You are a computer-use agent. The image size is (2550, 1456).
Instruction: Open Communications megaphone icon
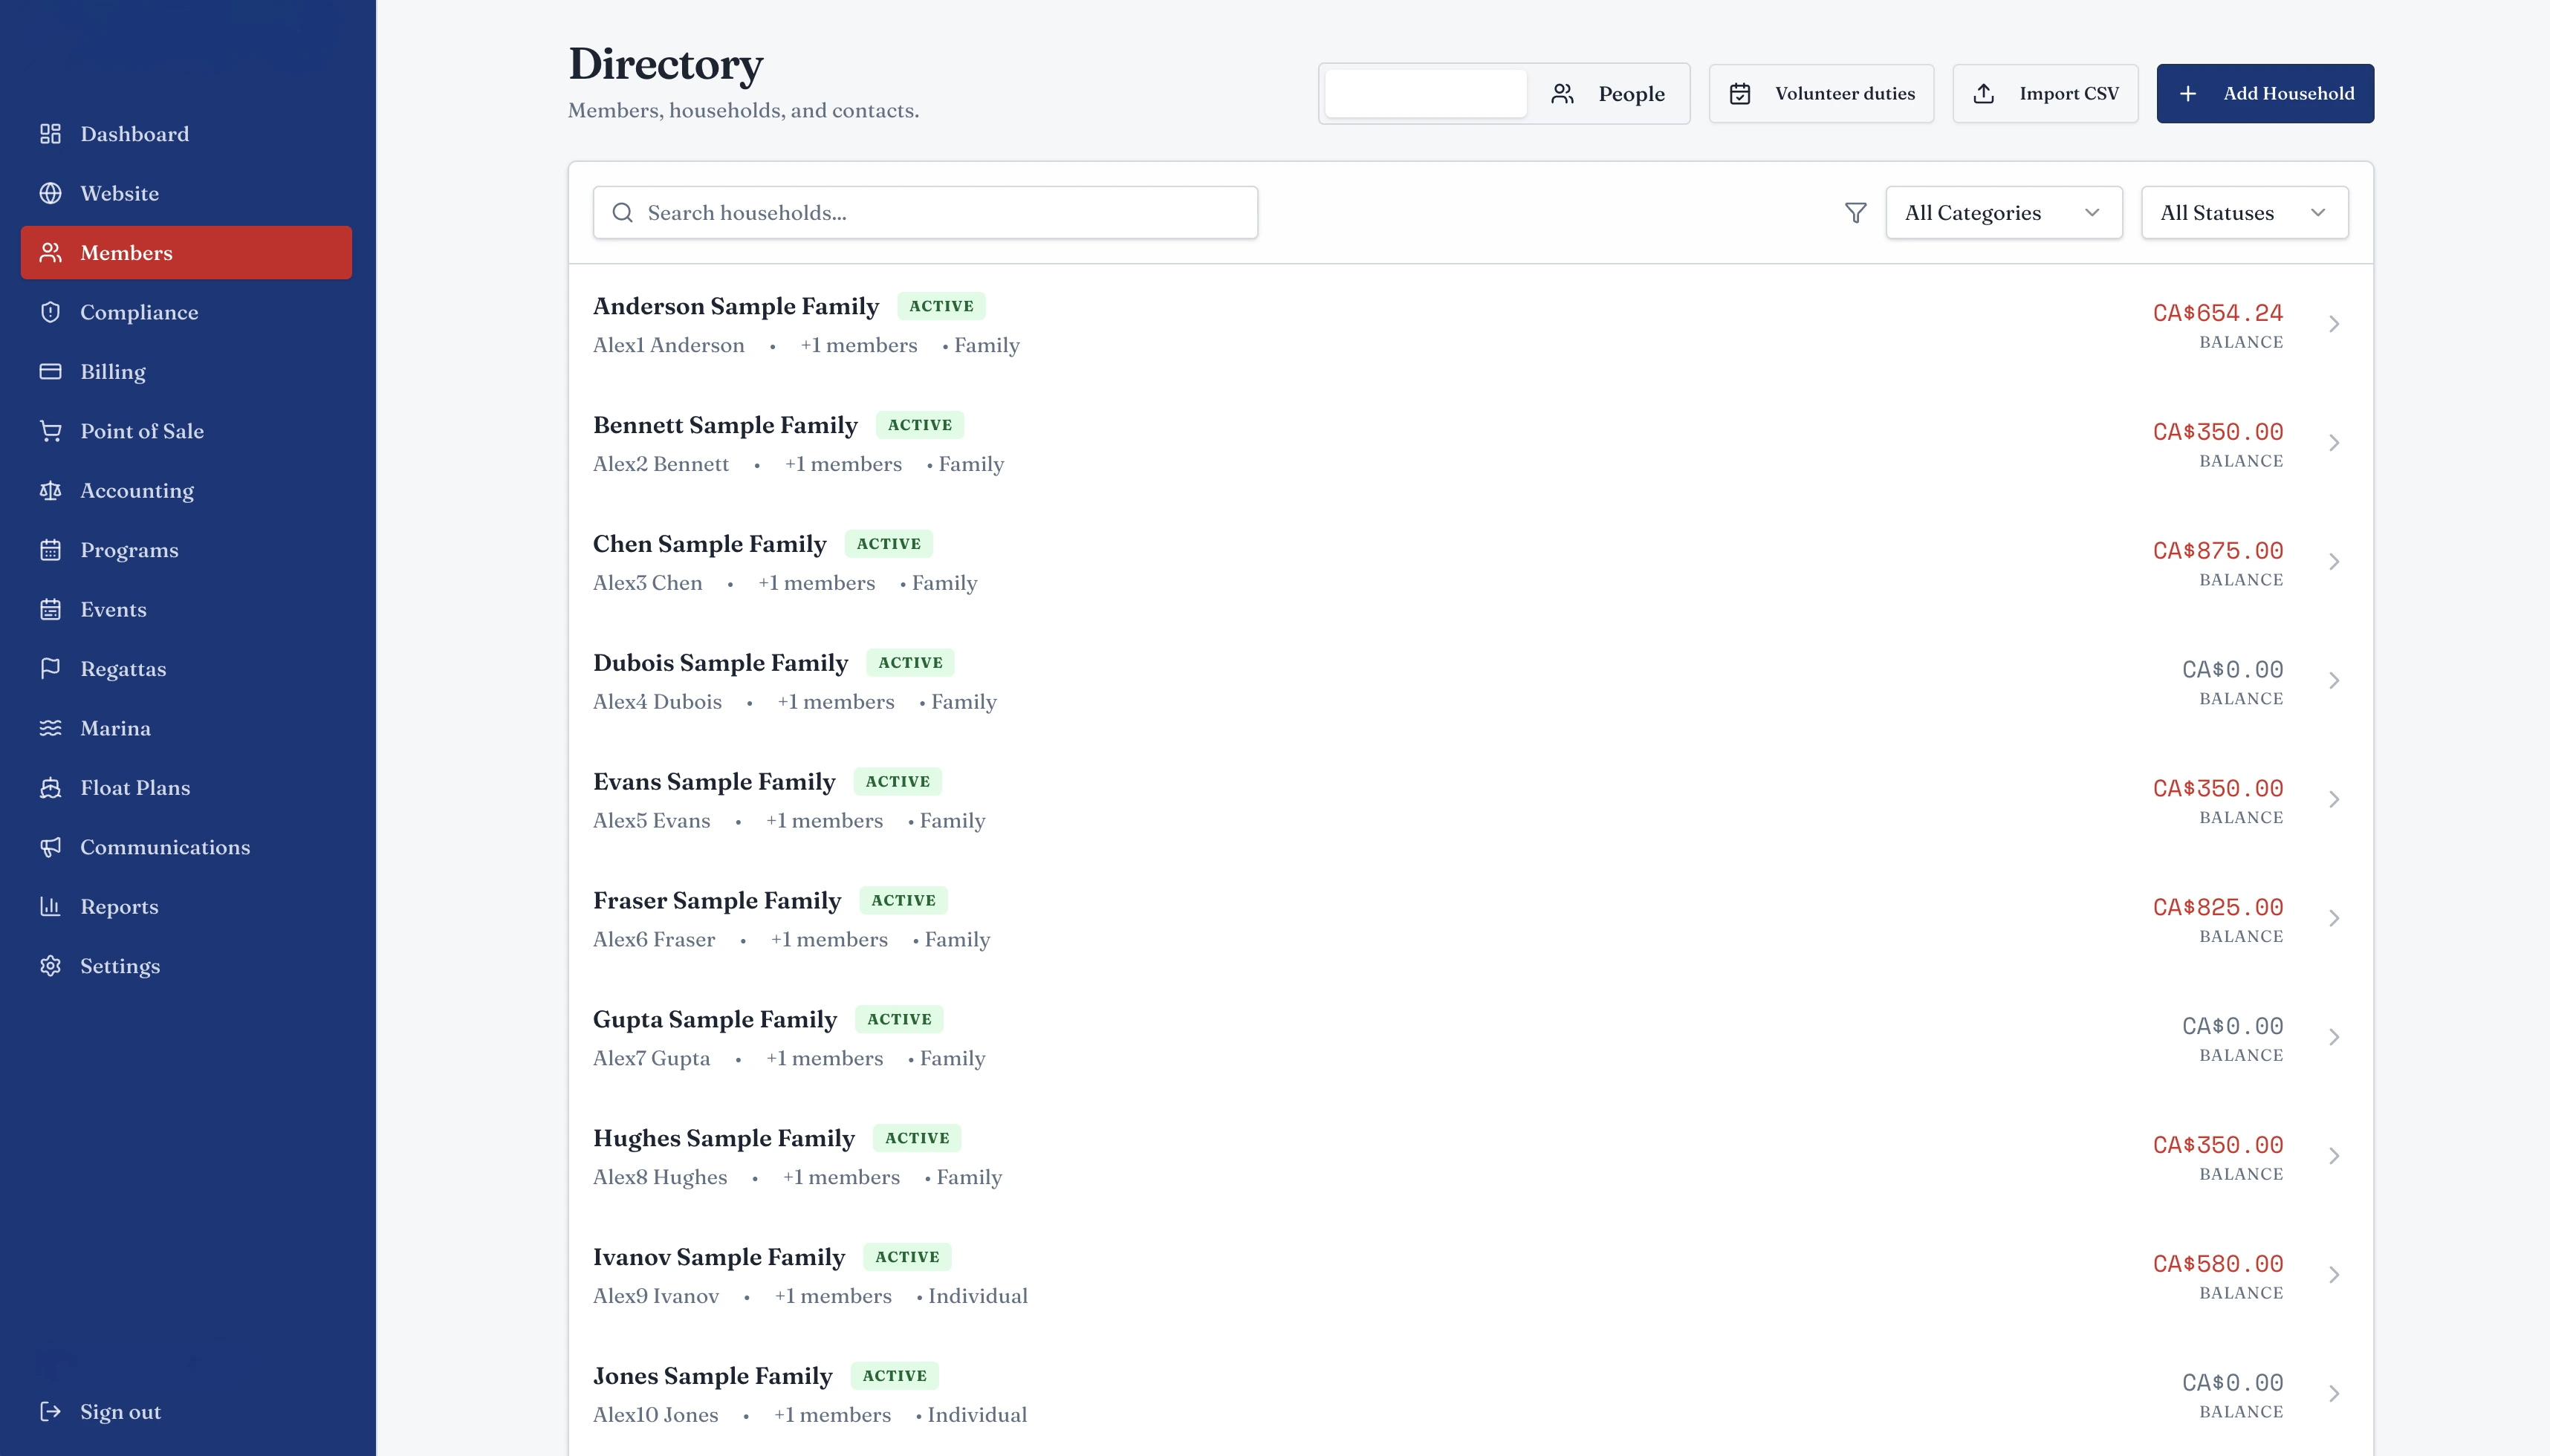(50, 847)
